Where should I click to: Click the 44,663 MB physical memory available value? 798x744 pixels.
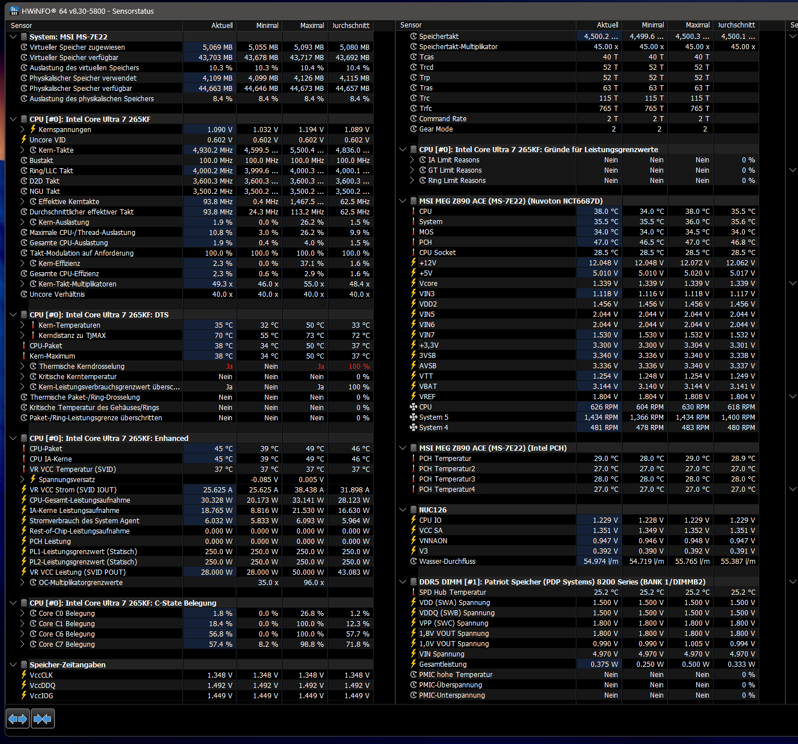[215, 88]
